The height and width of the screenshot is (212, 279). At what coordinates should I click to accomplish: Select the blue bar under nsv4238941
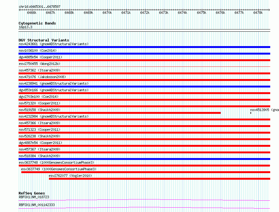click(144, 87)
